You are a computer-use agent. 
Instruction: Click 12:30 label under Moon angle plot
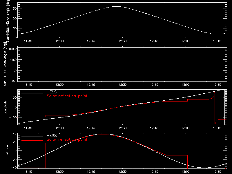(122, 84)
